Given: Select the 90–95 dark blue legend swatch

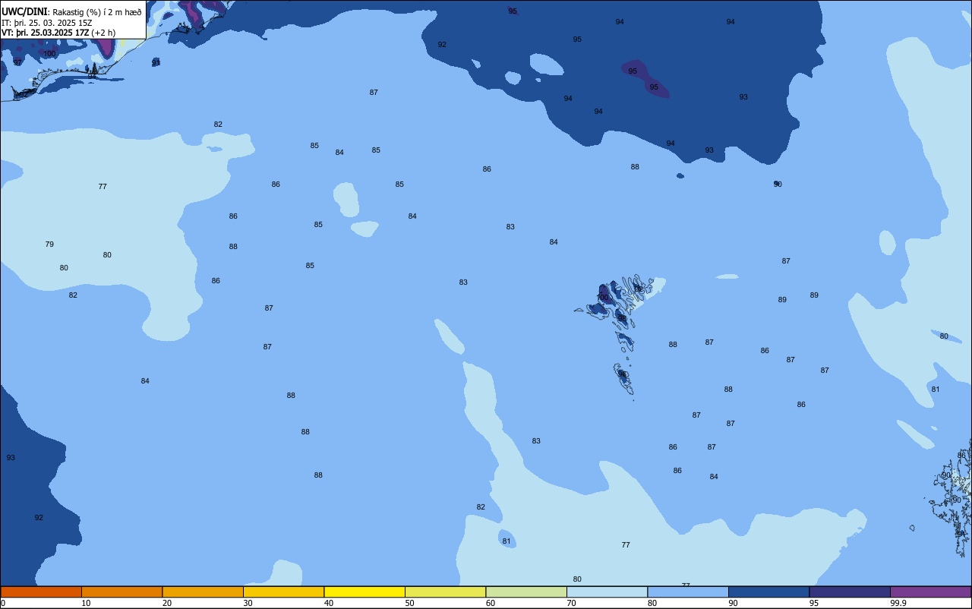Looking at the screenshot, I should pyautogui.click(x=768, y=592).
